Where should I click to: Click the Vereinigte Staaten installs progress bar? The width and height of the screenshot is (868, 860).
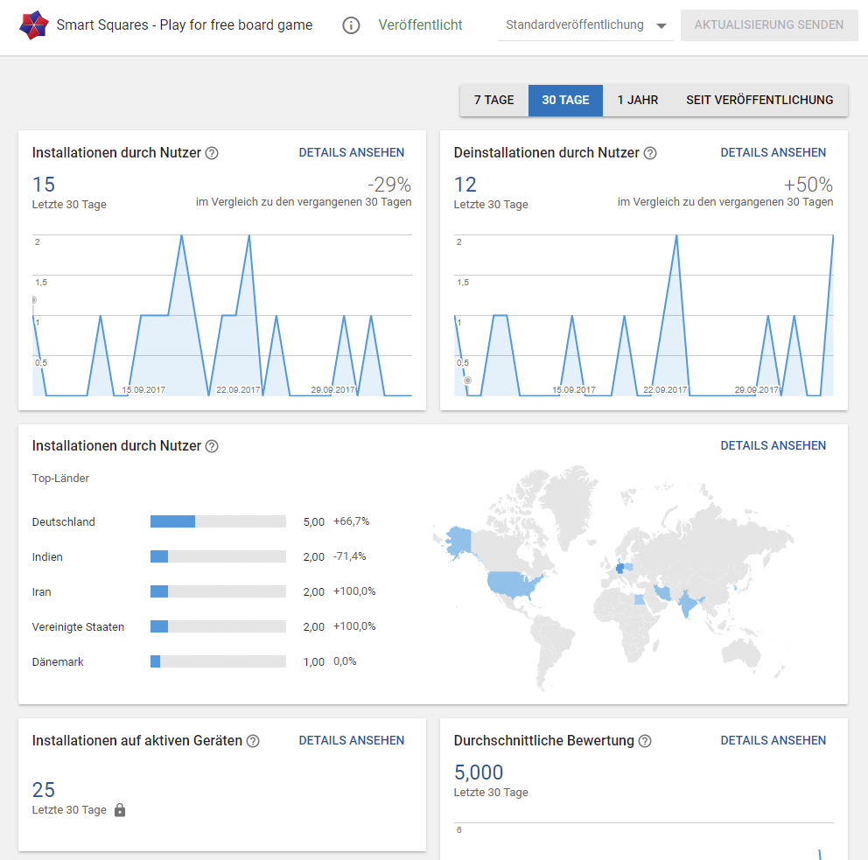point(218,626)
